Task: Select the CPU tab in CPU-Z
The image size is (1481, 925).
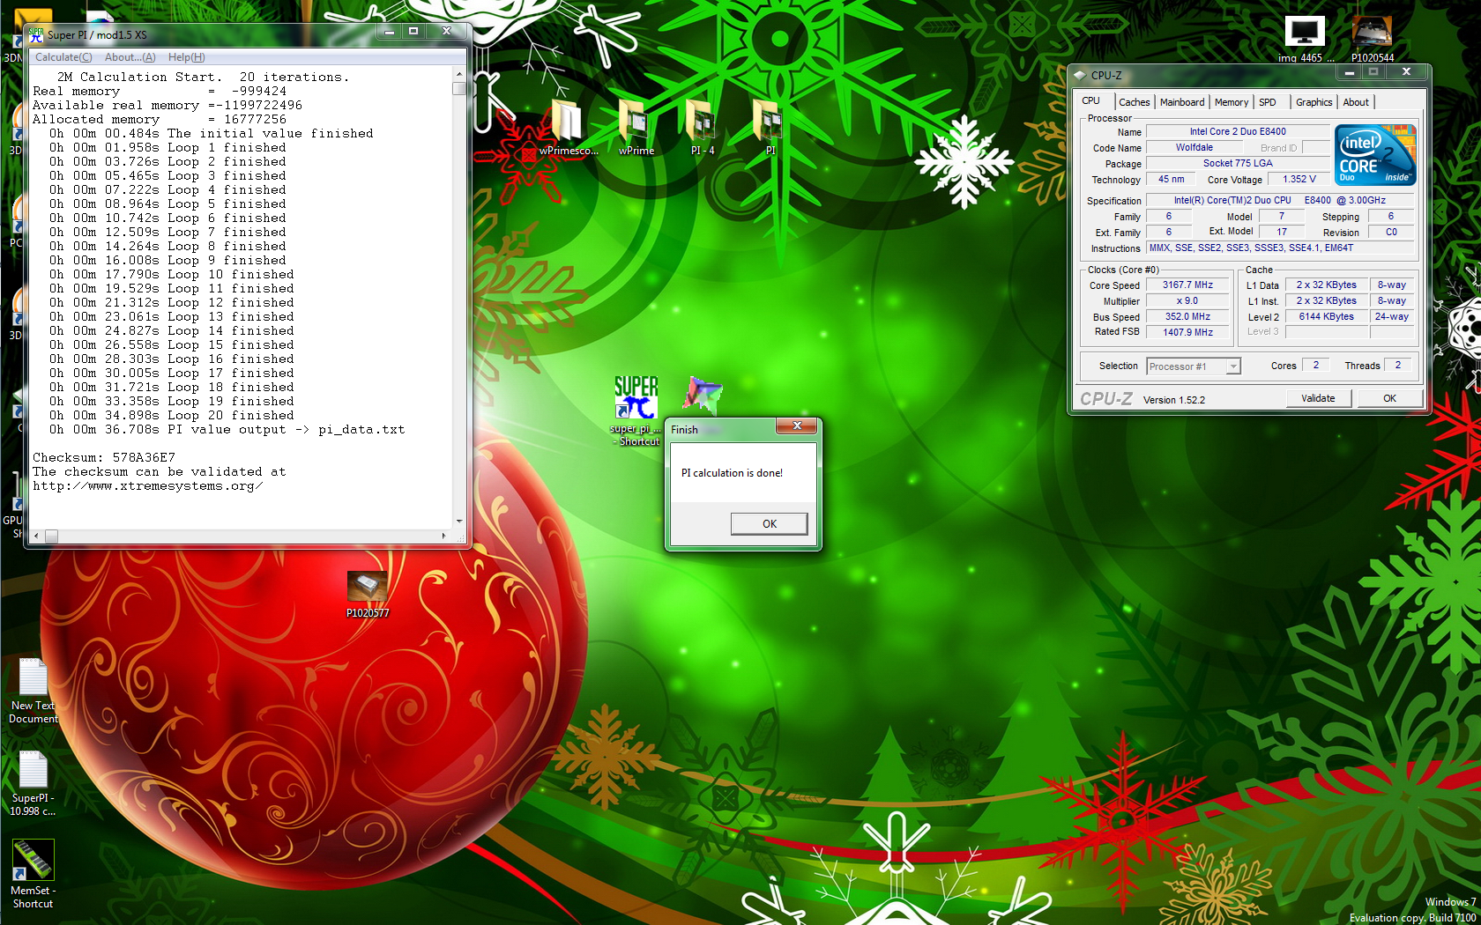Action: coord(1091,100)
